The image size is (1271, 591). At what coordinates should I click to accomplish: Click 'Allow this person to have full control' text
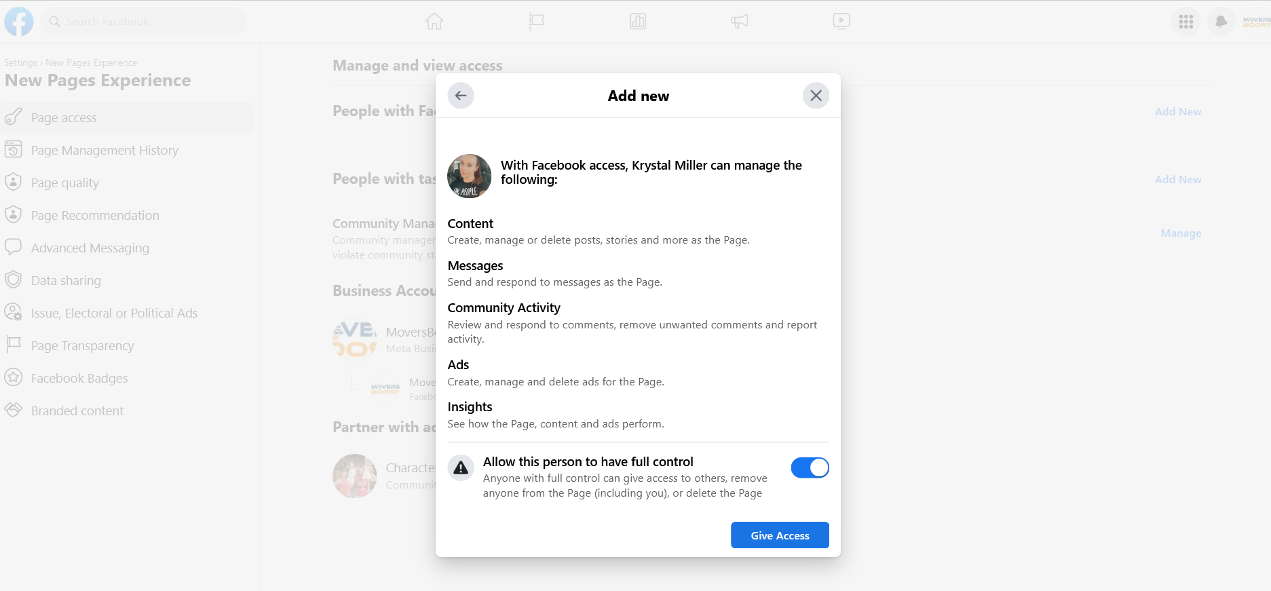[588, 462]
